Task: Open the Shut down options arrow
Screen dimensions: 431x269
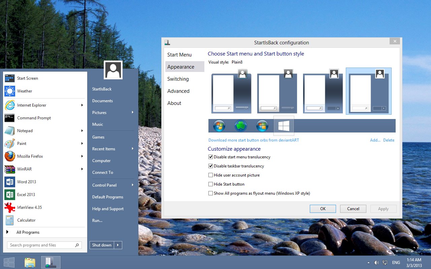Action: point(118,245)
